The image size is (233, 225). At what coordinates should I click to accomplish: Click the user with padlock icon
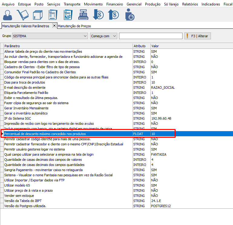[x=130, y=15]
